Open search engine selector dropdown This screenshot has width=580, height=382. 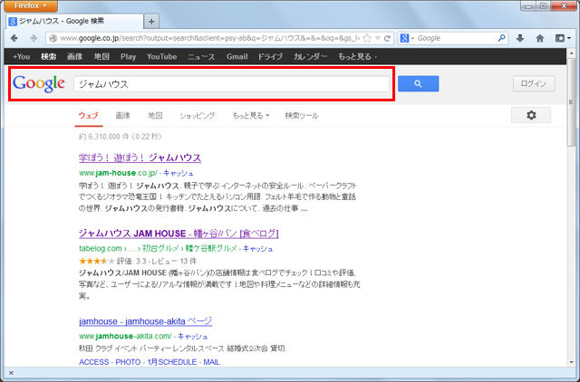tap(407, 38)
